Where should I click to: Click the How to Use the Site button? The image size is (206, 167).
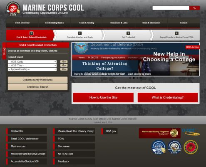pyautogui.click(x=103, y=97)
